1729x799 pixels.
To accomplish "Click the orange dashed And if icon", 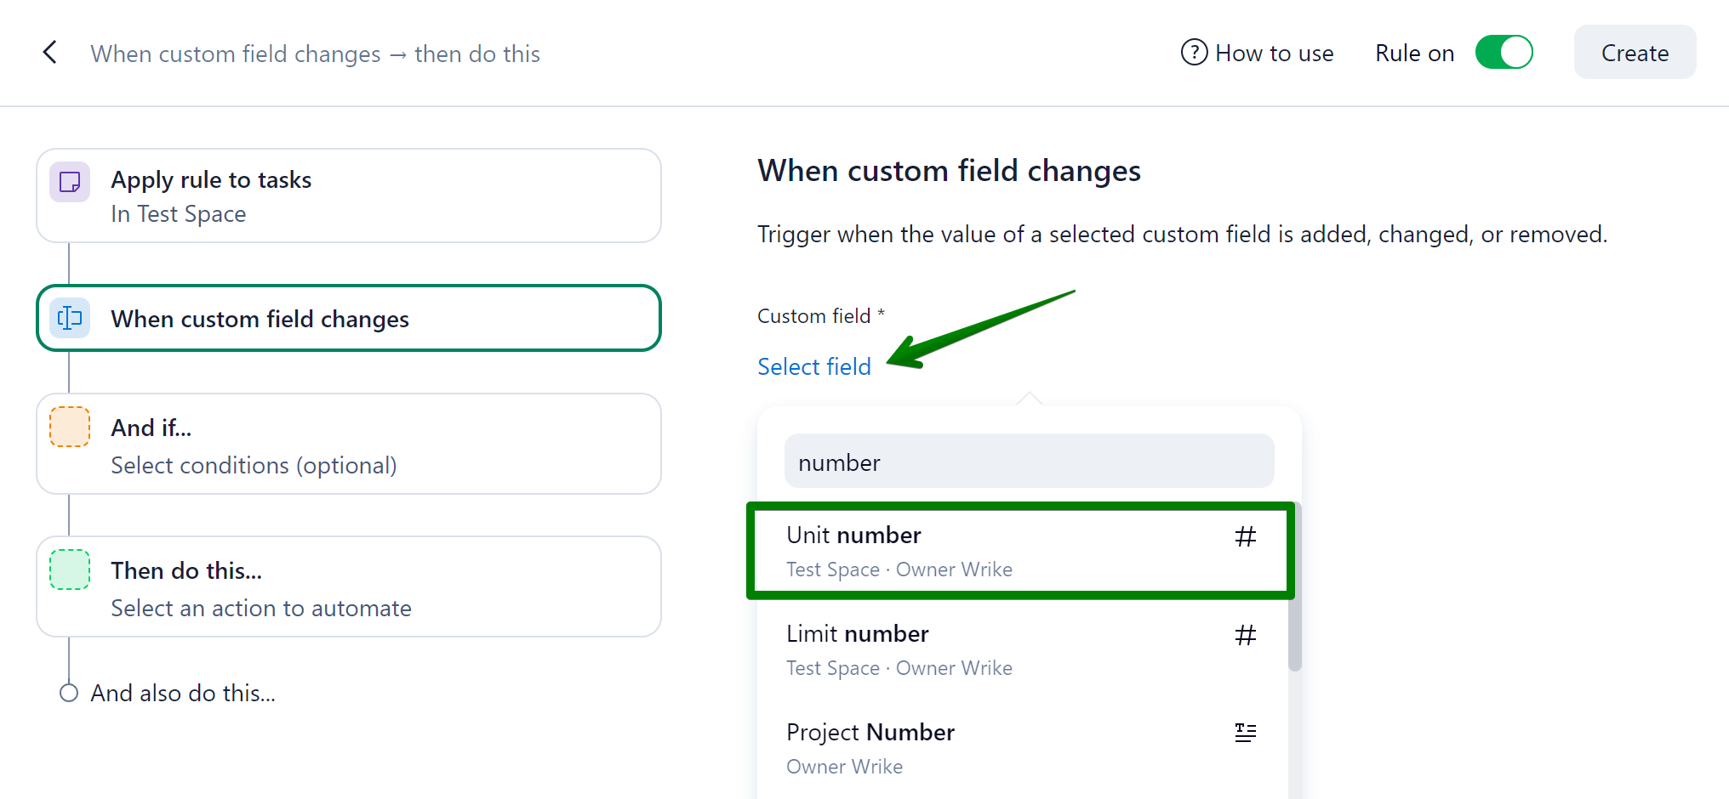I will point(70,427).
